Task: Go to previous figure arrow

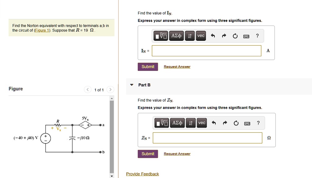Action: (87, 89)
